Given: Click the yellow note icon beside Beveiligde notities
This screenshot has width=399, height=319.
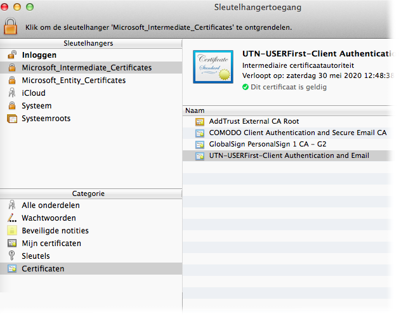Looking at the screenshot, I should coord(12,230).
